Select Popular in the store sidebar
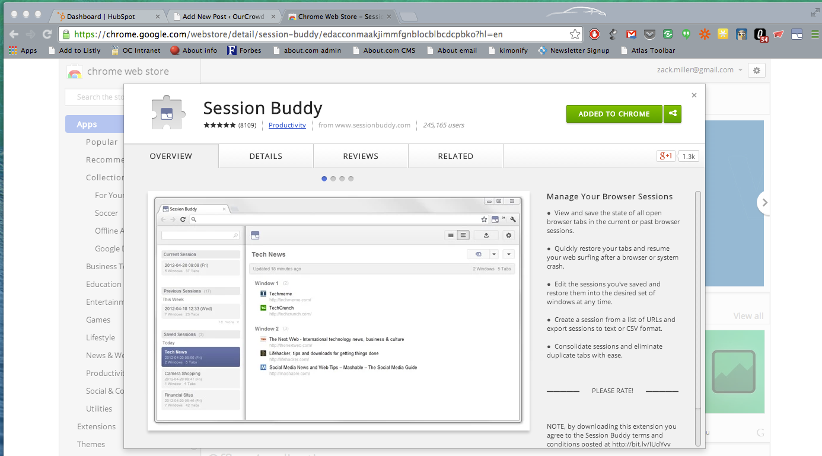Image resolution: width=822 pixels, height=456 pixels. (102, 142)
